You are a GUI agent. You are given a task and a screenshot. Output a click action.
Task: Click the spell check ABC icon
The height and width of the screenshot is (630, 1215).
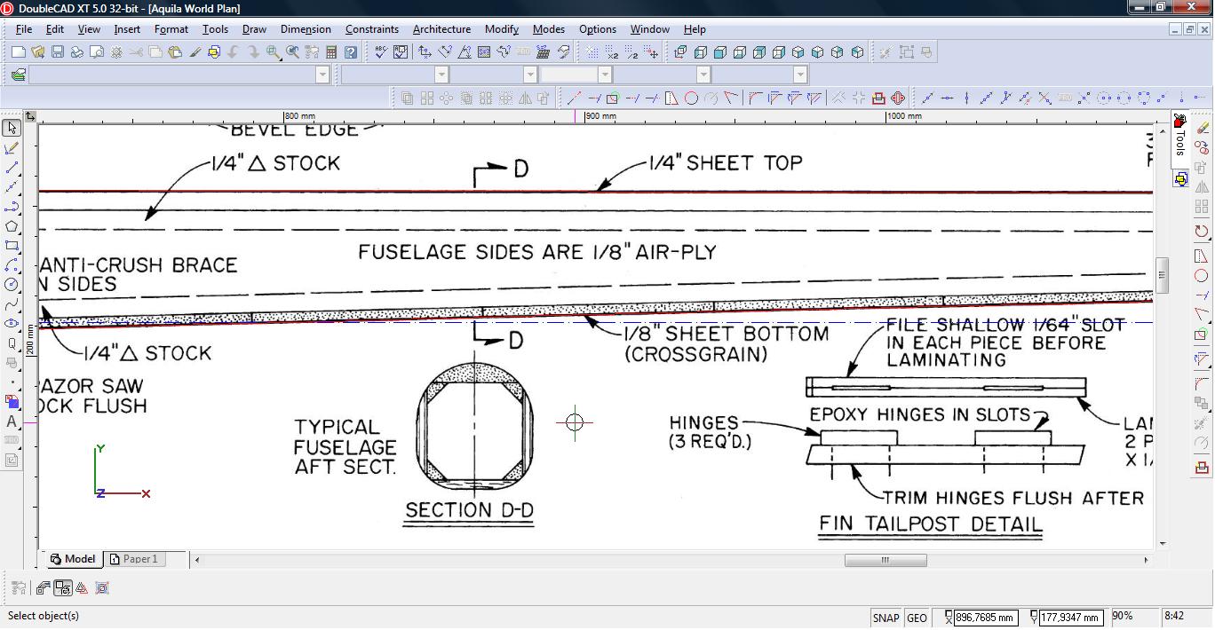[x=381, y=52]
